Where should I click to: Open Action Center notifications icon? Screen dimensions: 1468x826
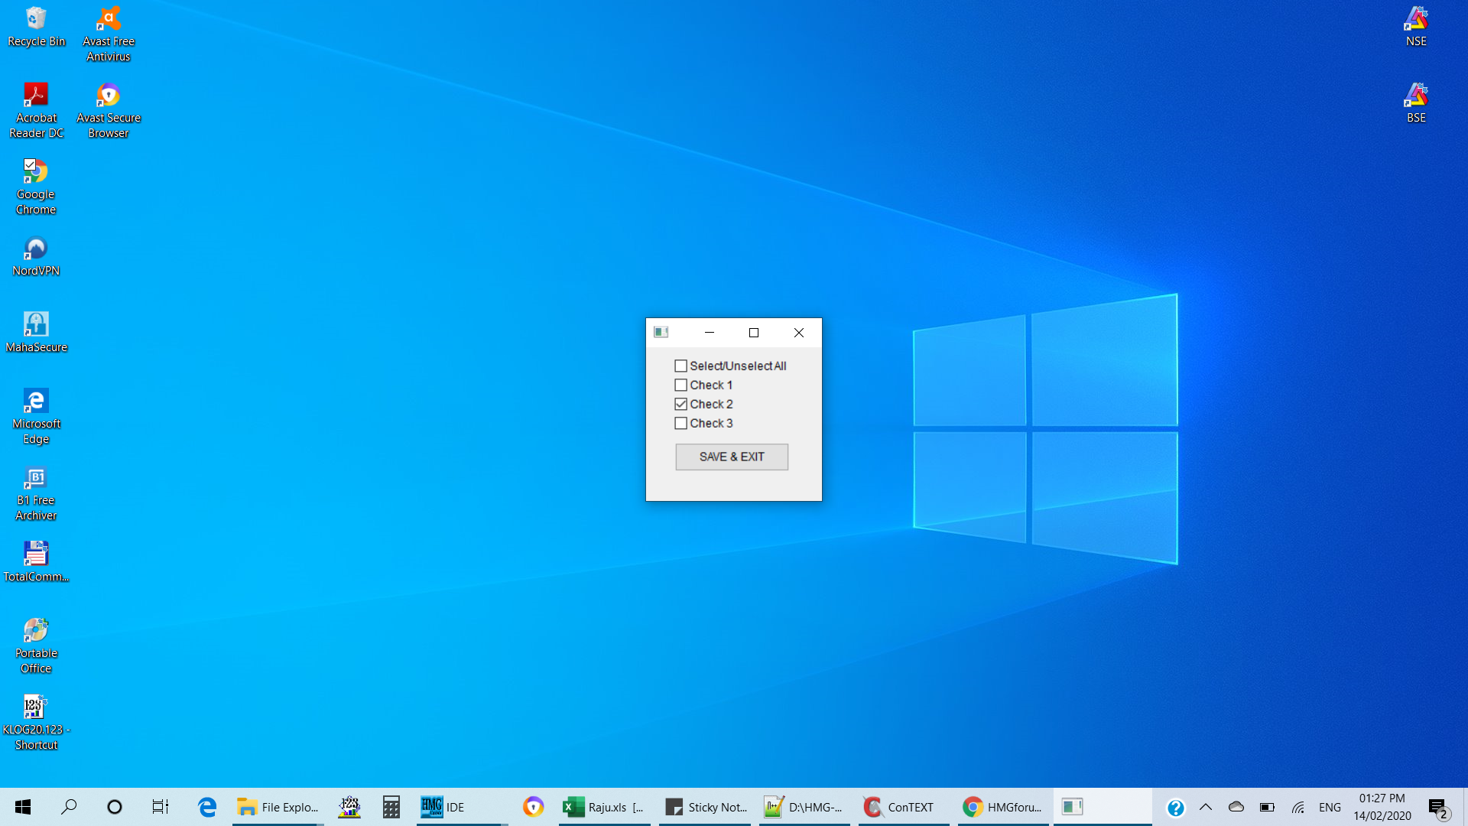(1439, 808)
